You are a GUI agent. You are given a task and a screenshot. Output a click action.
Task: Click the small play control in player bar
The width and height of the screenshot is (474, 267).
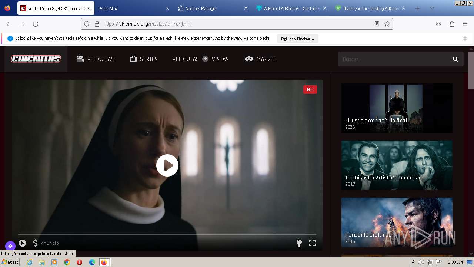point(22,243)
